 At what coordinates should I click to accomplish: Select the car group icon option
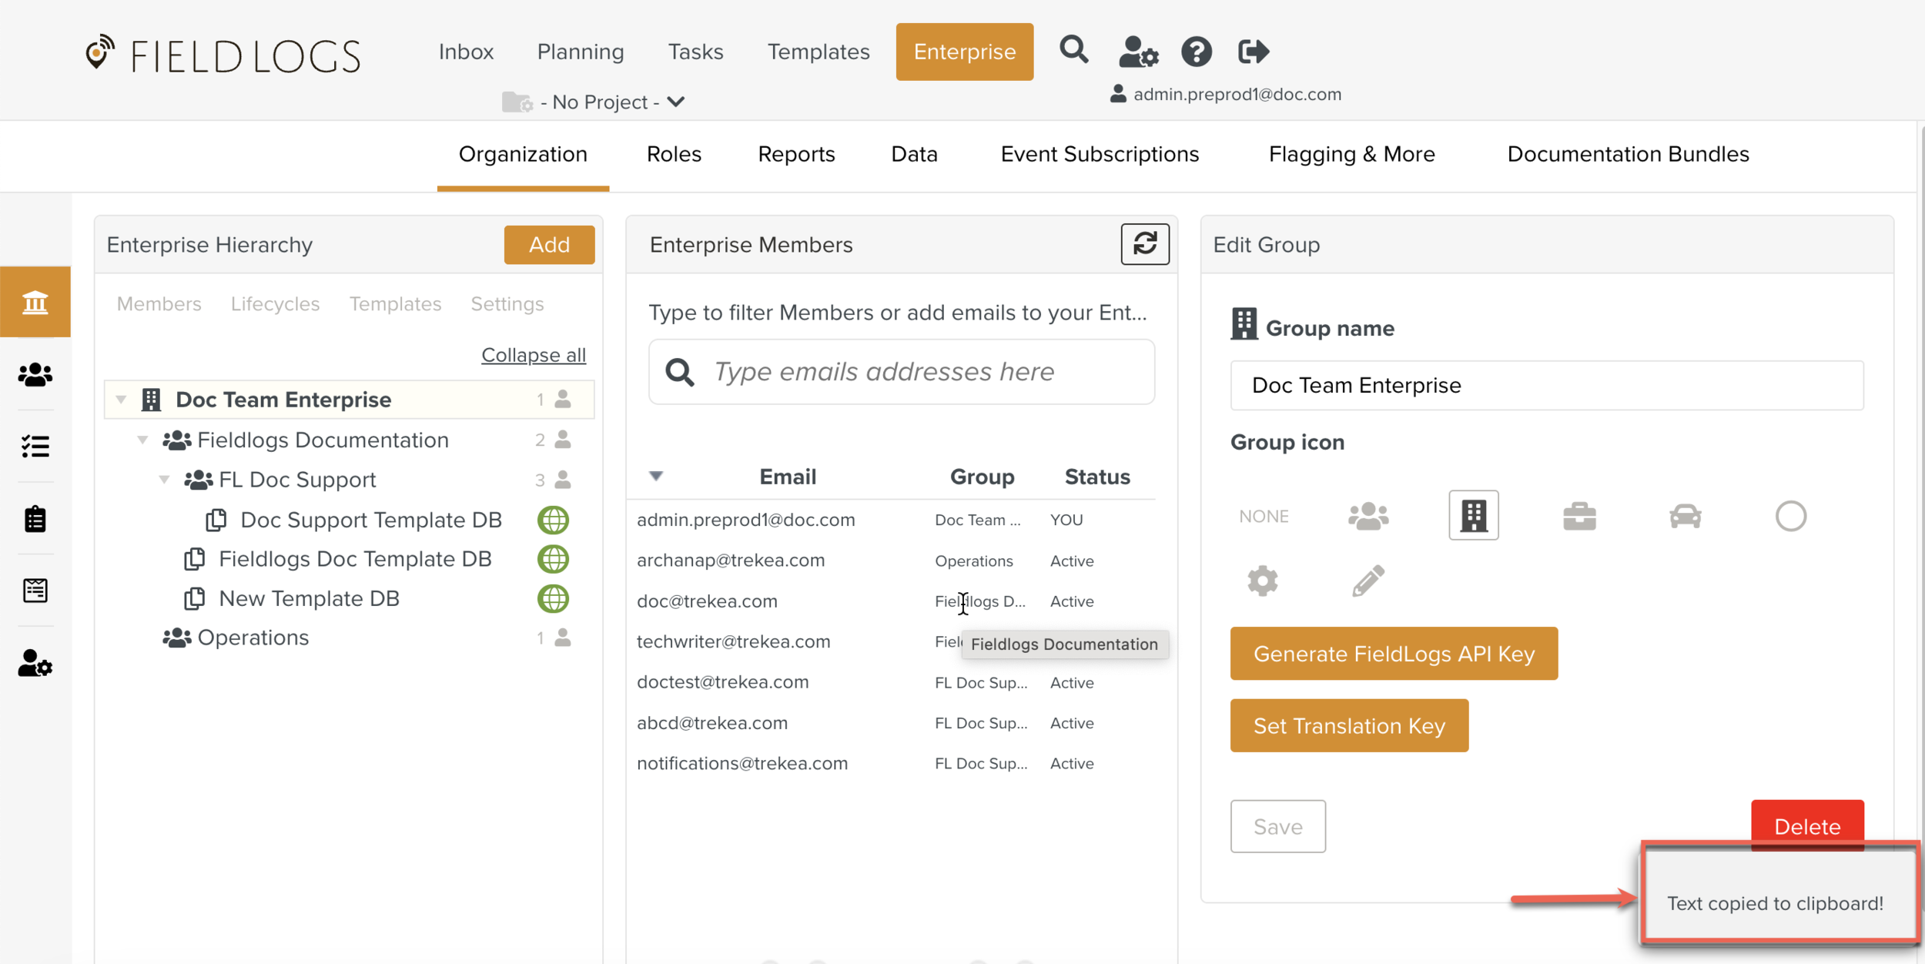click(1685, 516)
